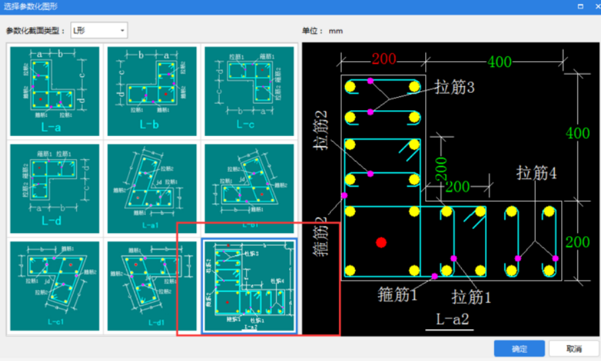Pick the L-c section shape
The width and height of the screenshot is (601, 361).
click(249, 92)
